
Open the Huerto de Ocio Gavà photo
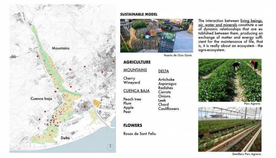(157, 36)
